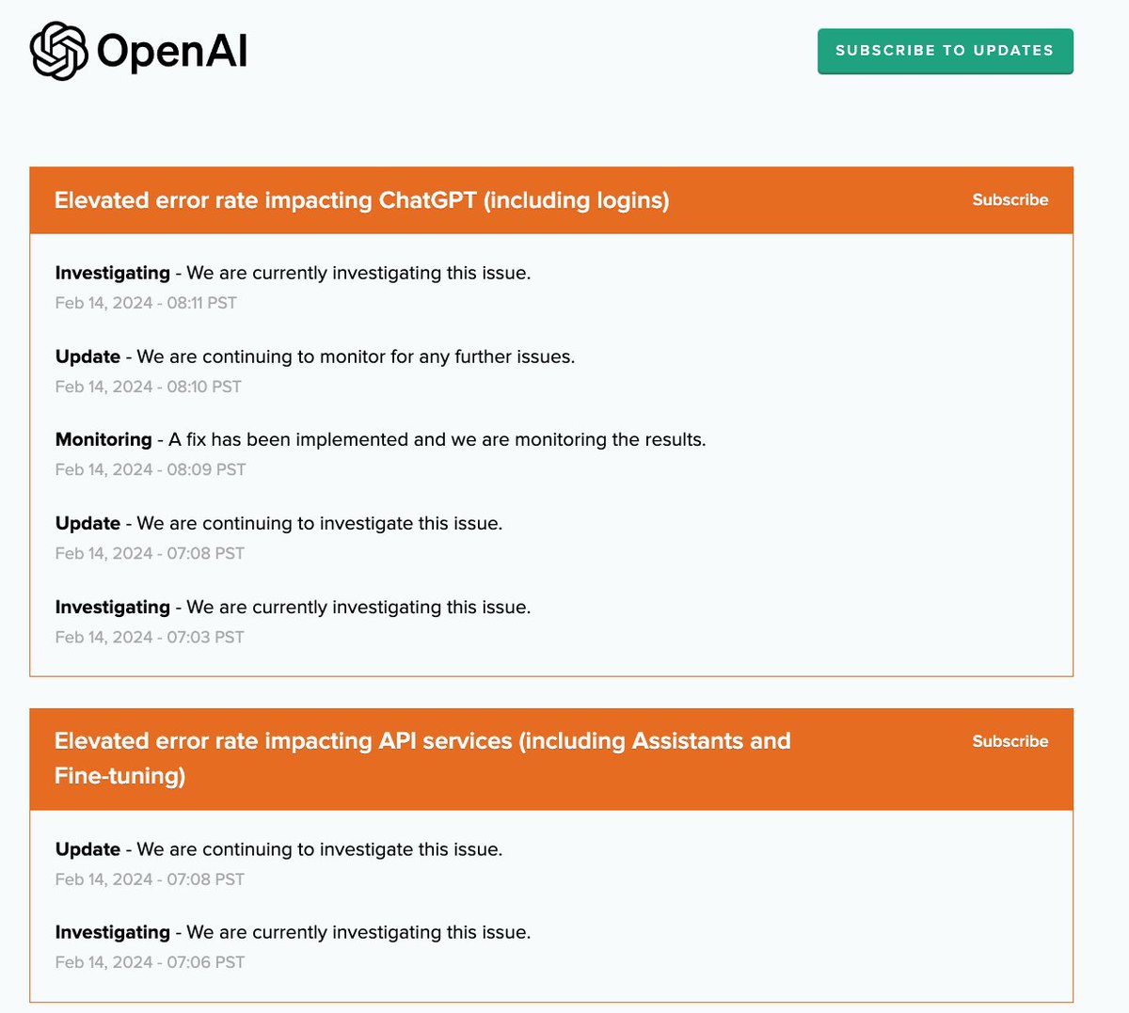This screenshot has height=1013, width=1129.
Task: Click the Investigating entry dated 08:11 PST
Action: pyautogui.click(x=293, y=273)
